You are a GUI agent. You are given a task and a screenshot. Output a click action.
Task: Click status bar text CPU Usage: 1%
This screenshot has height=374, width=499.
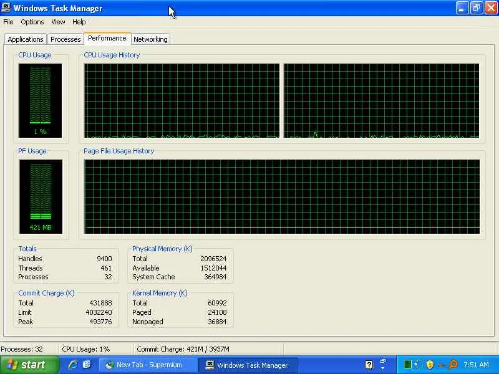coord(86,349)
